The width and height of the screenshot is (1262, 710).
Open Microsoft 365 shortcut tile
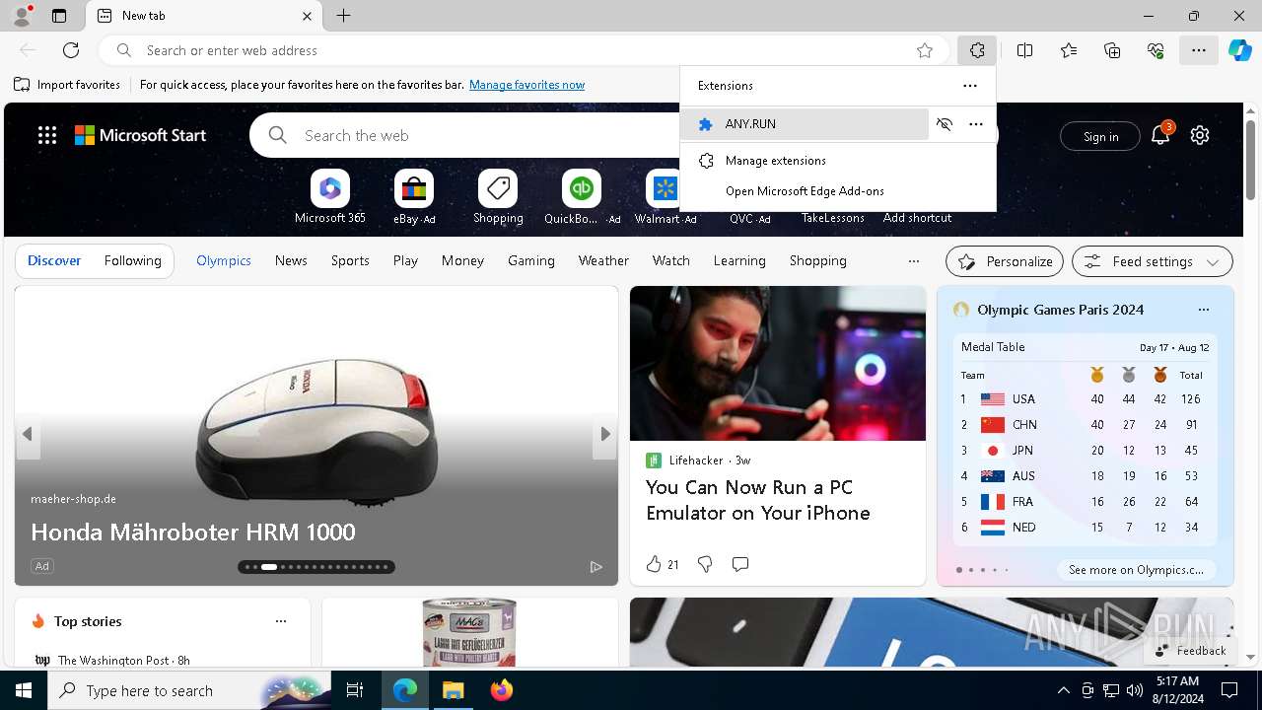pyautogui.click(x=330, y=196)
